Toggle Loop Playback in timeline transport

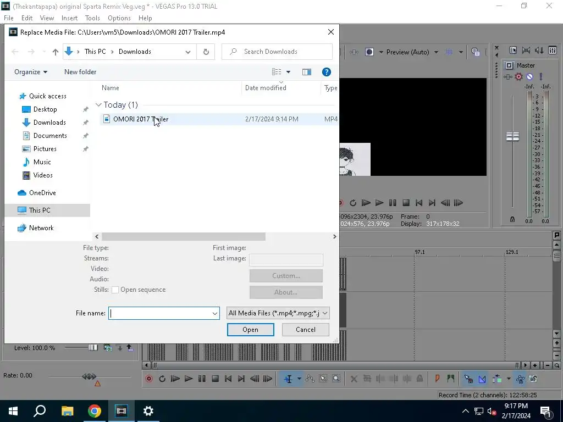click(x=162, y=379)
